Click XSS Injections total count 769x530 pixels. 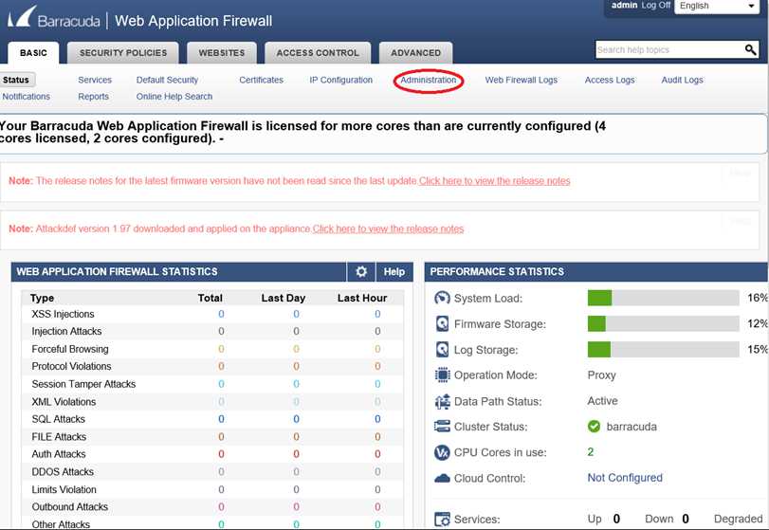tap(221, 314)
